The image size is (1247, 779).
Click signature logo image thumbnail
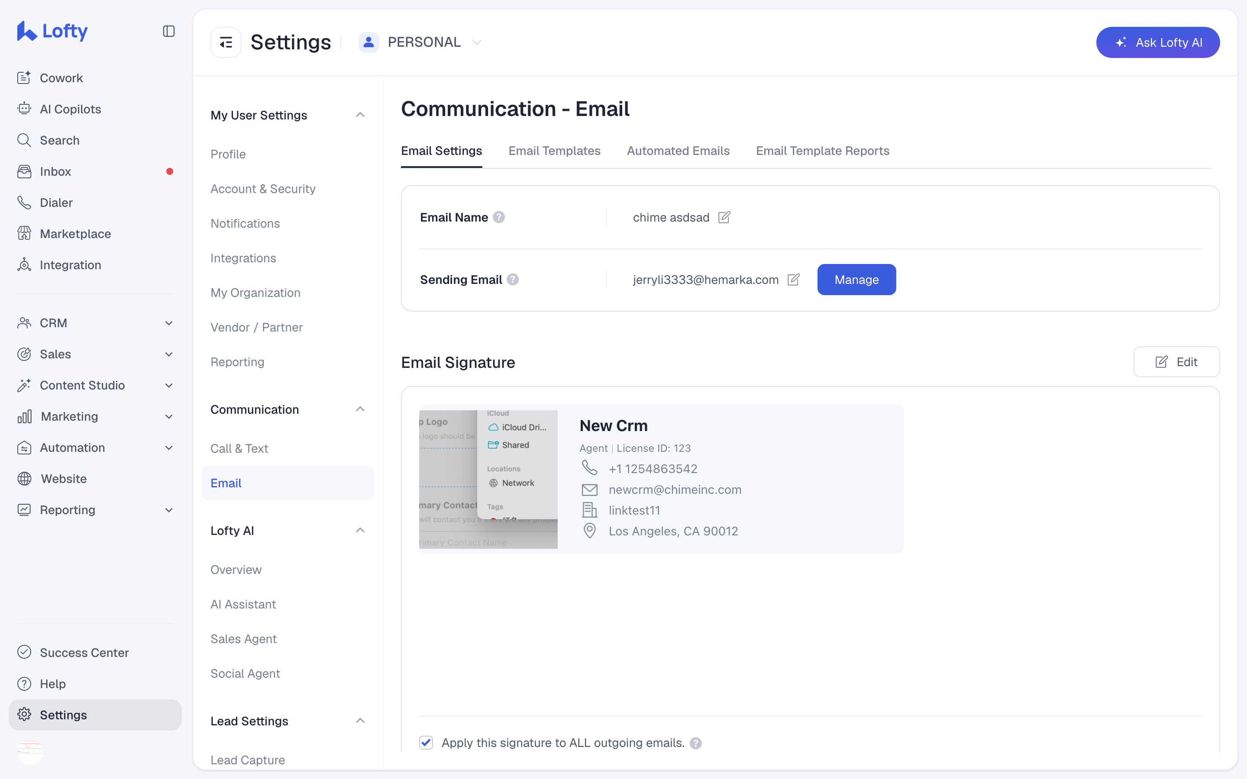click(x=488, y=479)
